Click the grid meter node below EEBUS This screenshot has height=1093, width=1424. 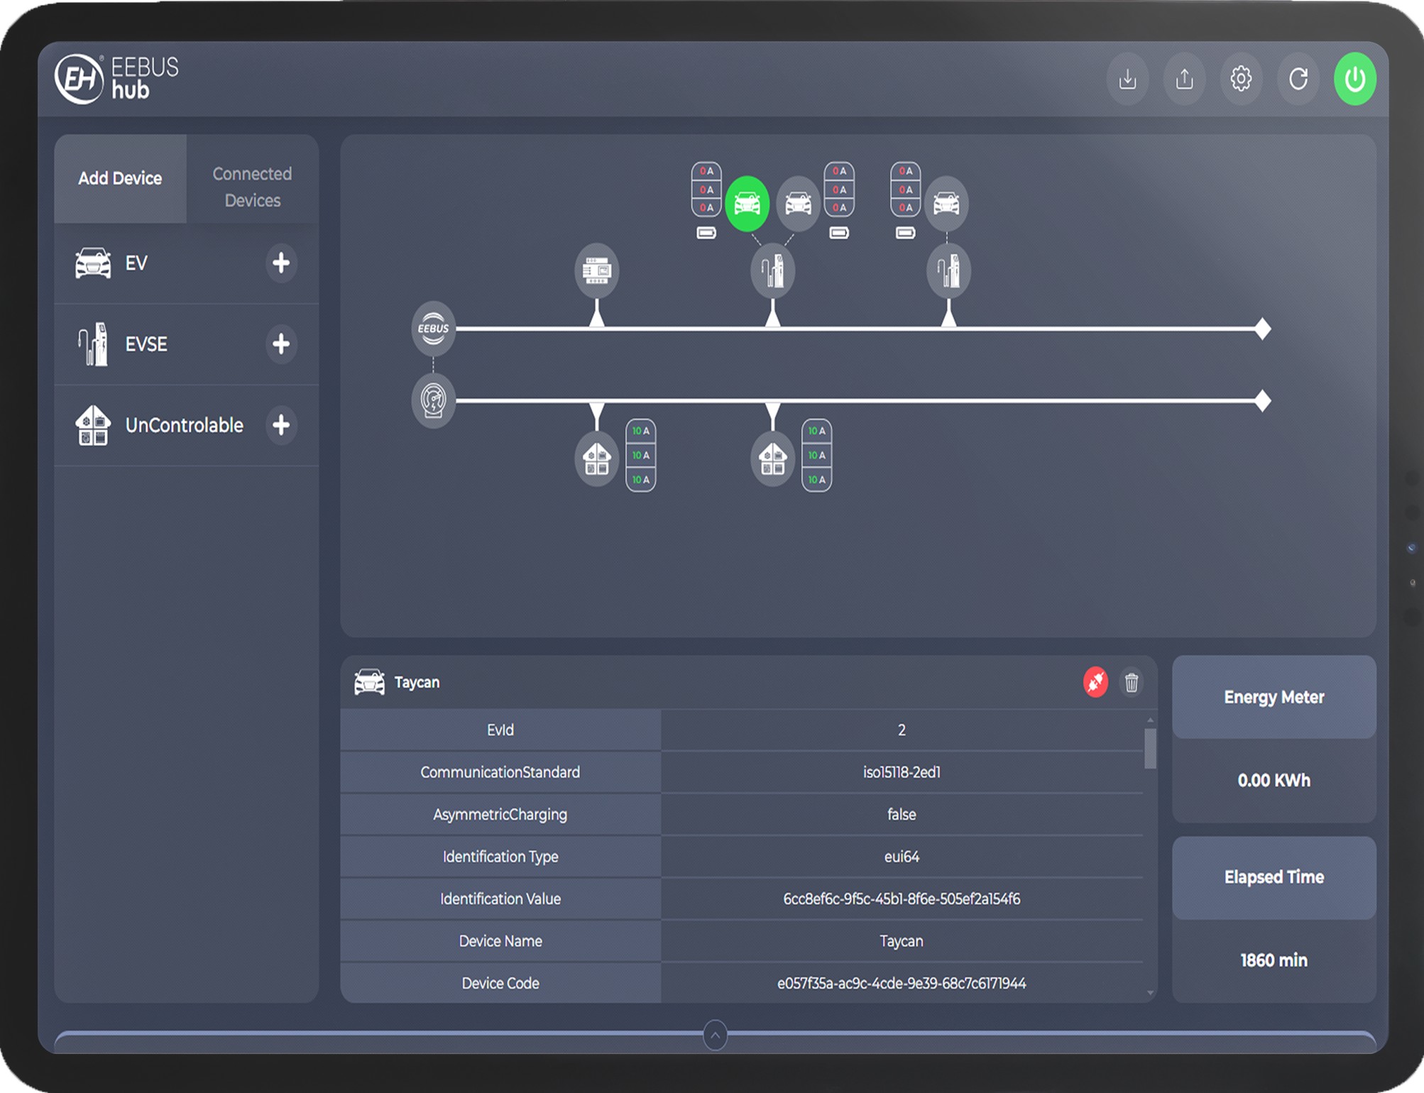[x=433, y=400]
